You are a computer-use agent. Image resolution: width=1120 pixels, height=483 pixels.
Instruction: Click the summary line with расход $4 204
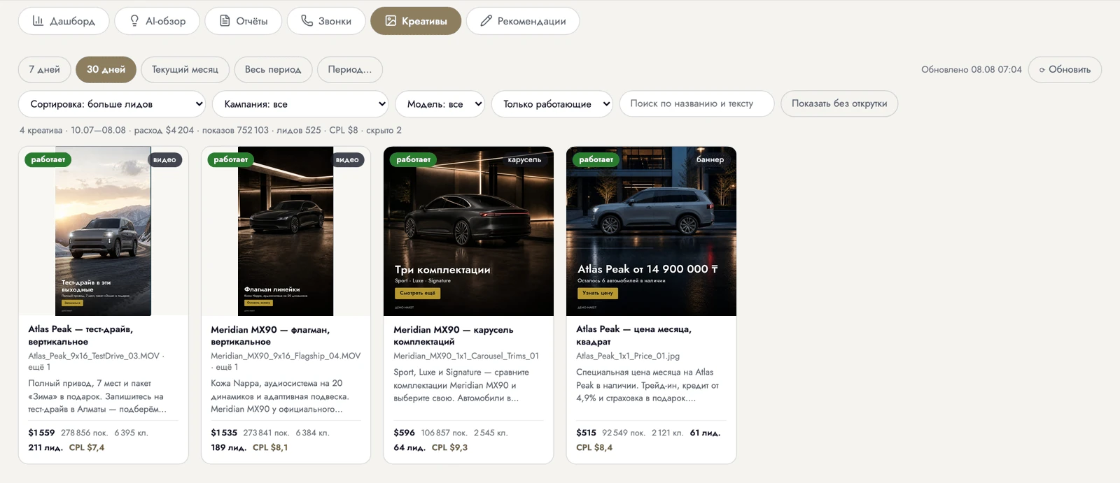pyautogui.click(x=211, y=130)
